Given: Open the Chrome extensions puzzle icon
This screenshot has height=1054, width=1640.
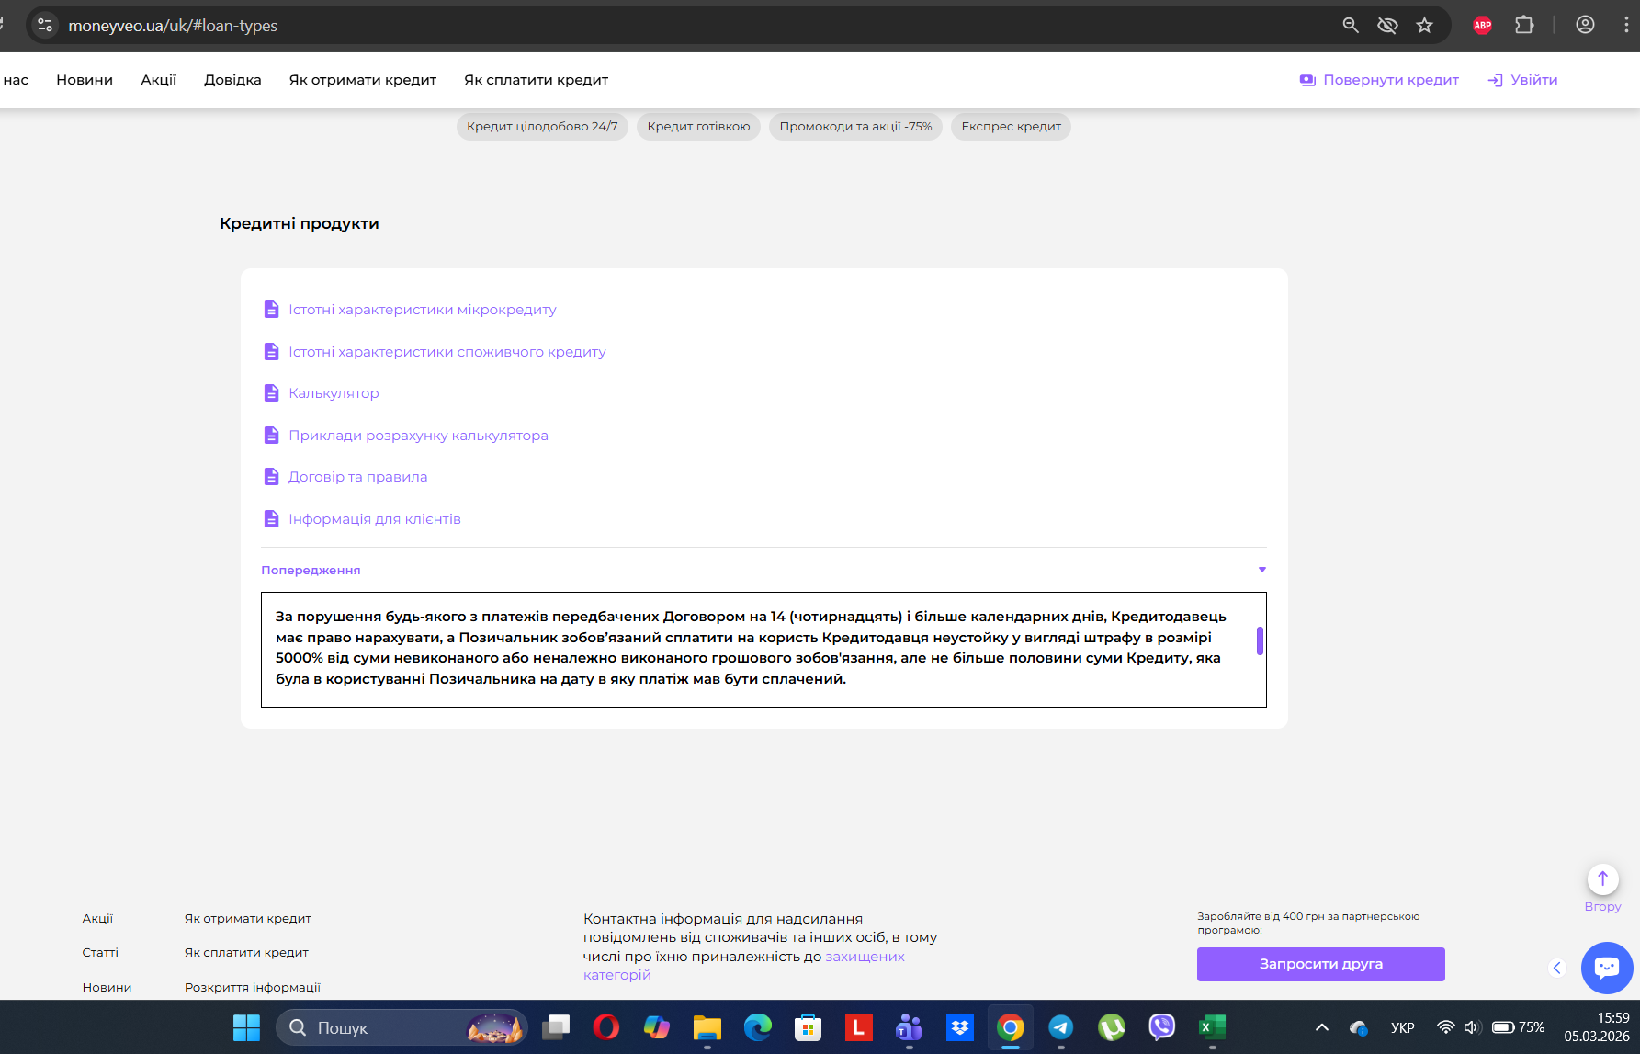Looking at the screenshot, I should tap(1524, 26).
